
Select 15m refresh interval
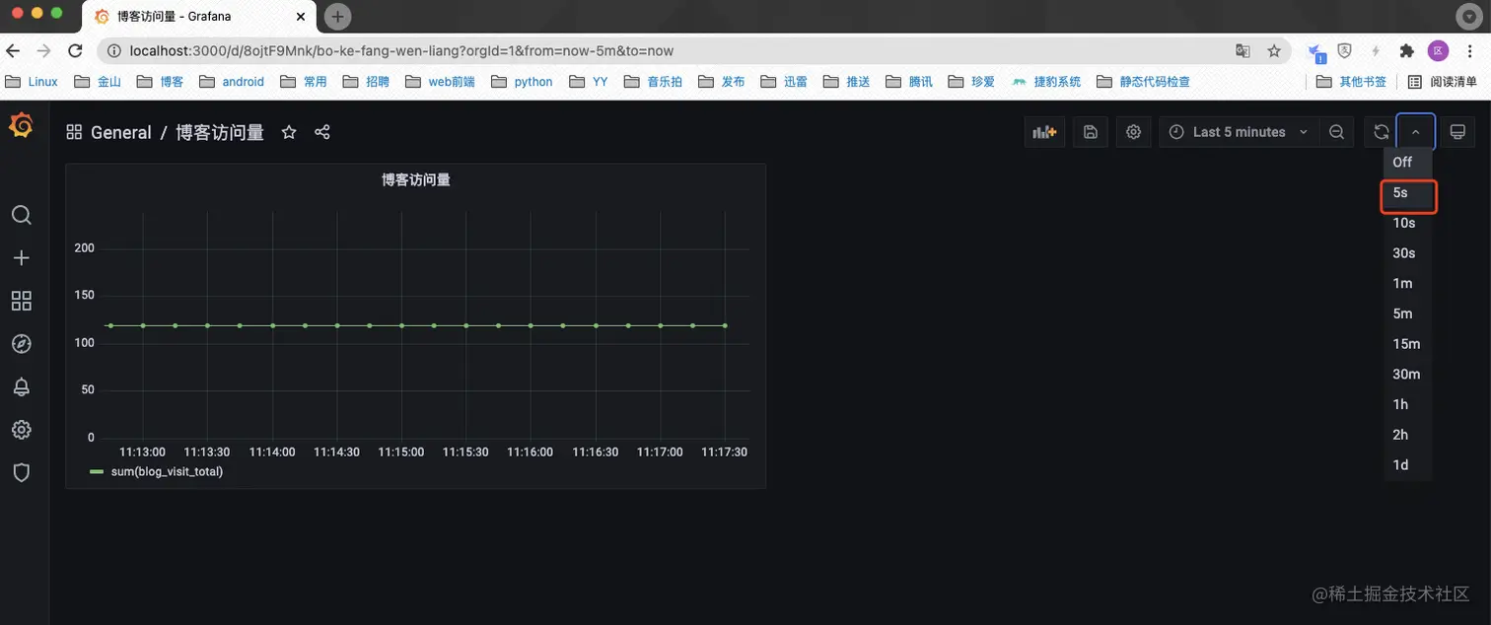tap(1408, 344)
